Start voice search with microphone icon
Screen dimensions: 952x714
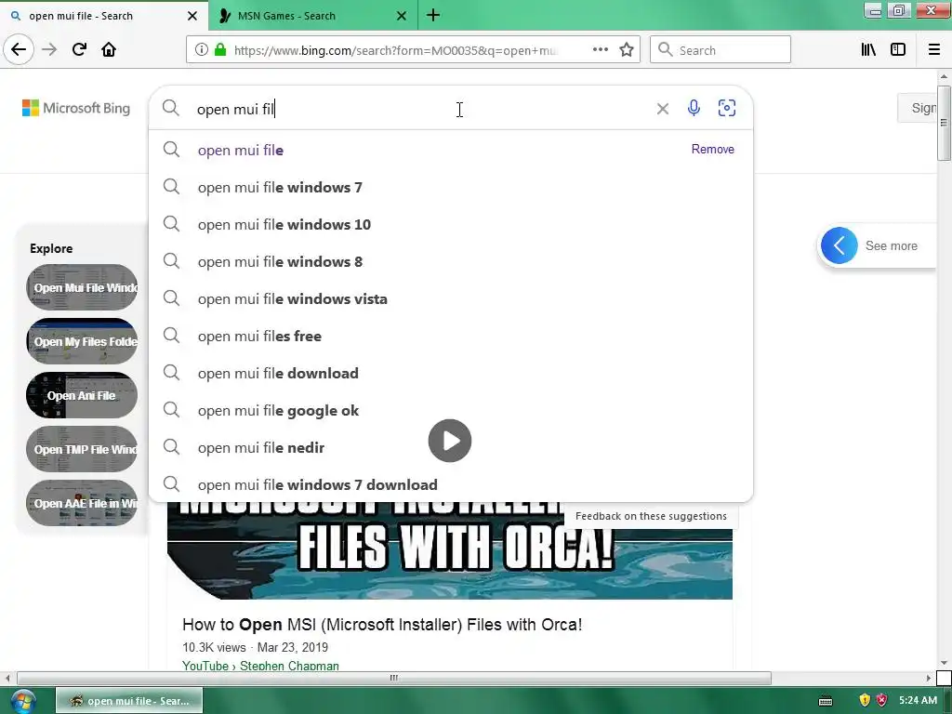694,108
